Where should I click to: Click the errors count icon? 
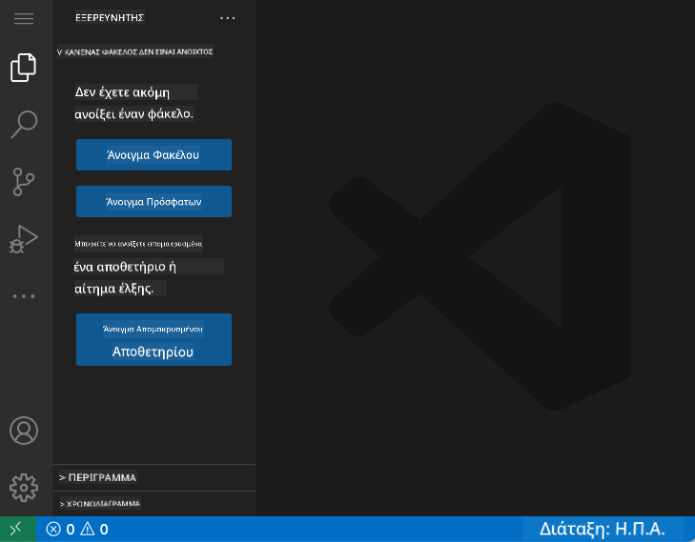(54, 530)
